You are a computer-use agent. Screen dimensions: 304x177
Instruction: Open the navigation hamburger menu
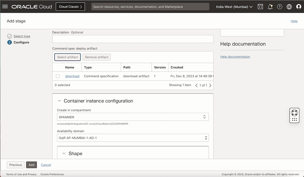[5, 6]
